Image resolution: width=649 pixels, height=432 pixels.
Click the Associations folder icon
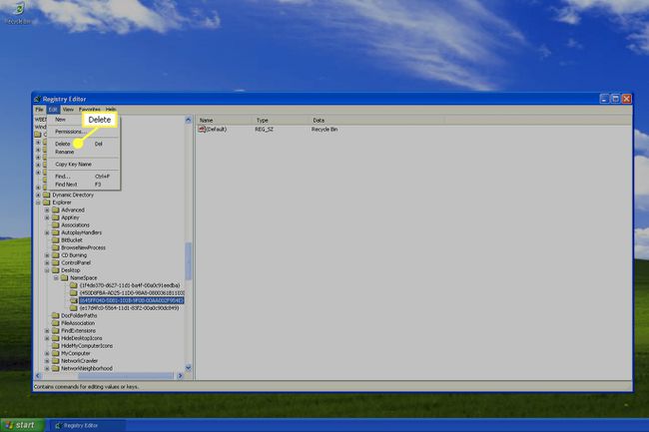tap(56, 224)
